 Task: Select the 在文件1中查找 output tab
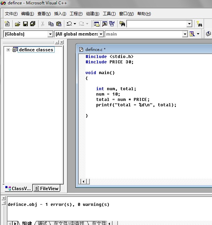tap(69, 223)
